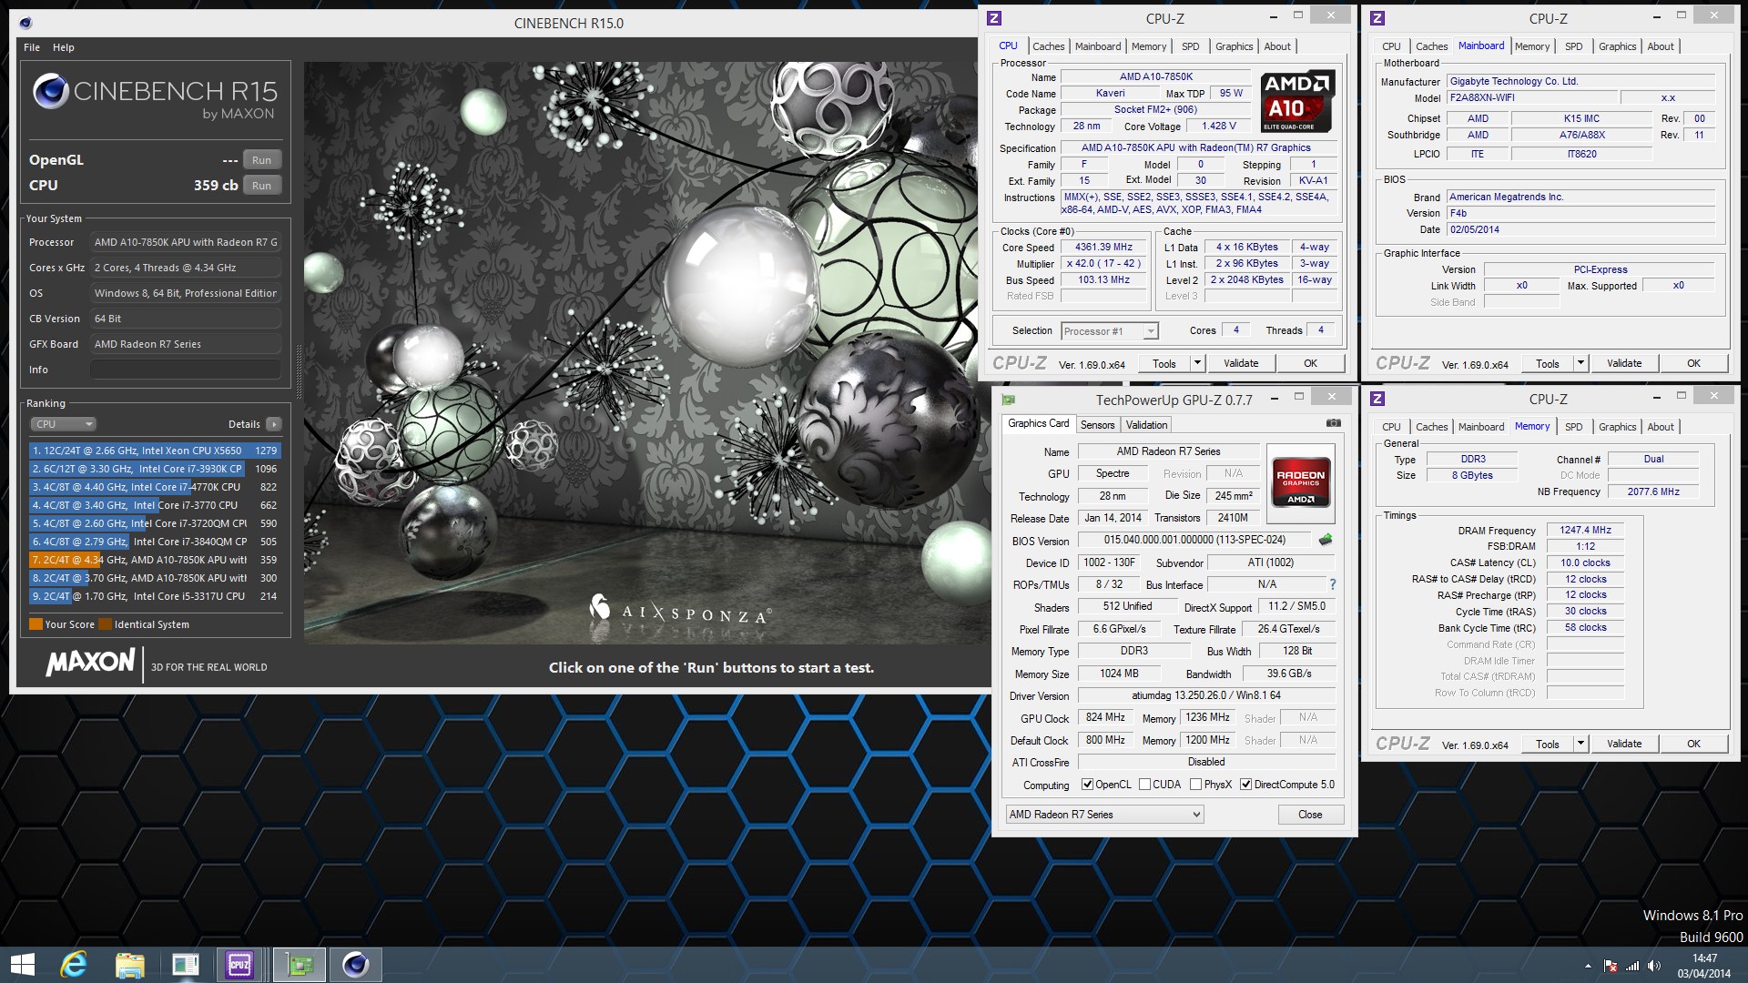
Task: Open File Explorer from taskbar
Action: pyautogui.click(x=129, y=964)
